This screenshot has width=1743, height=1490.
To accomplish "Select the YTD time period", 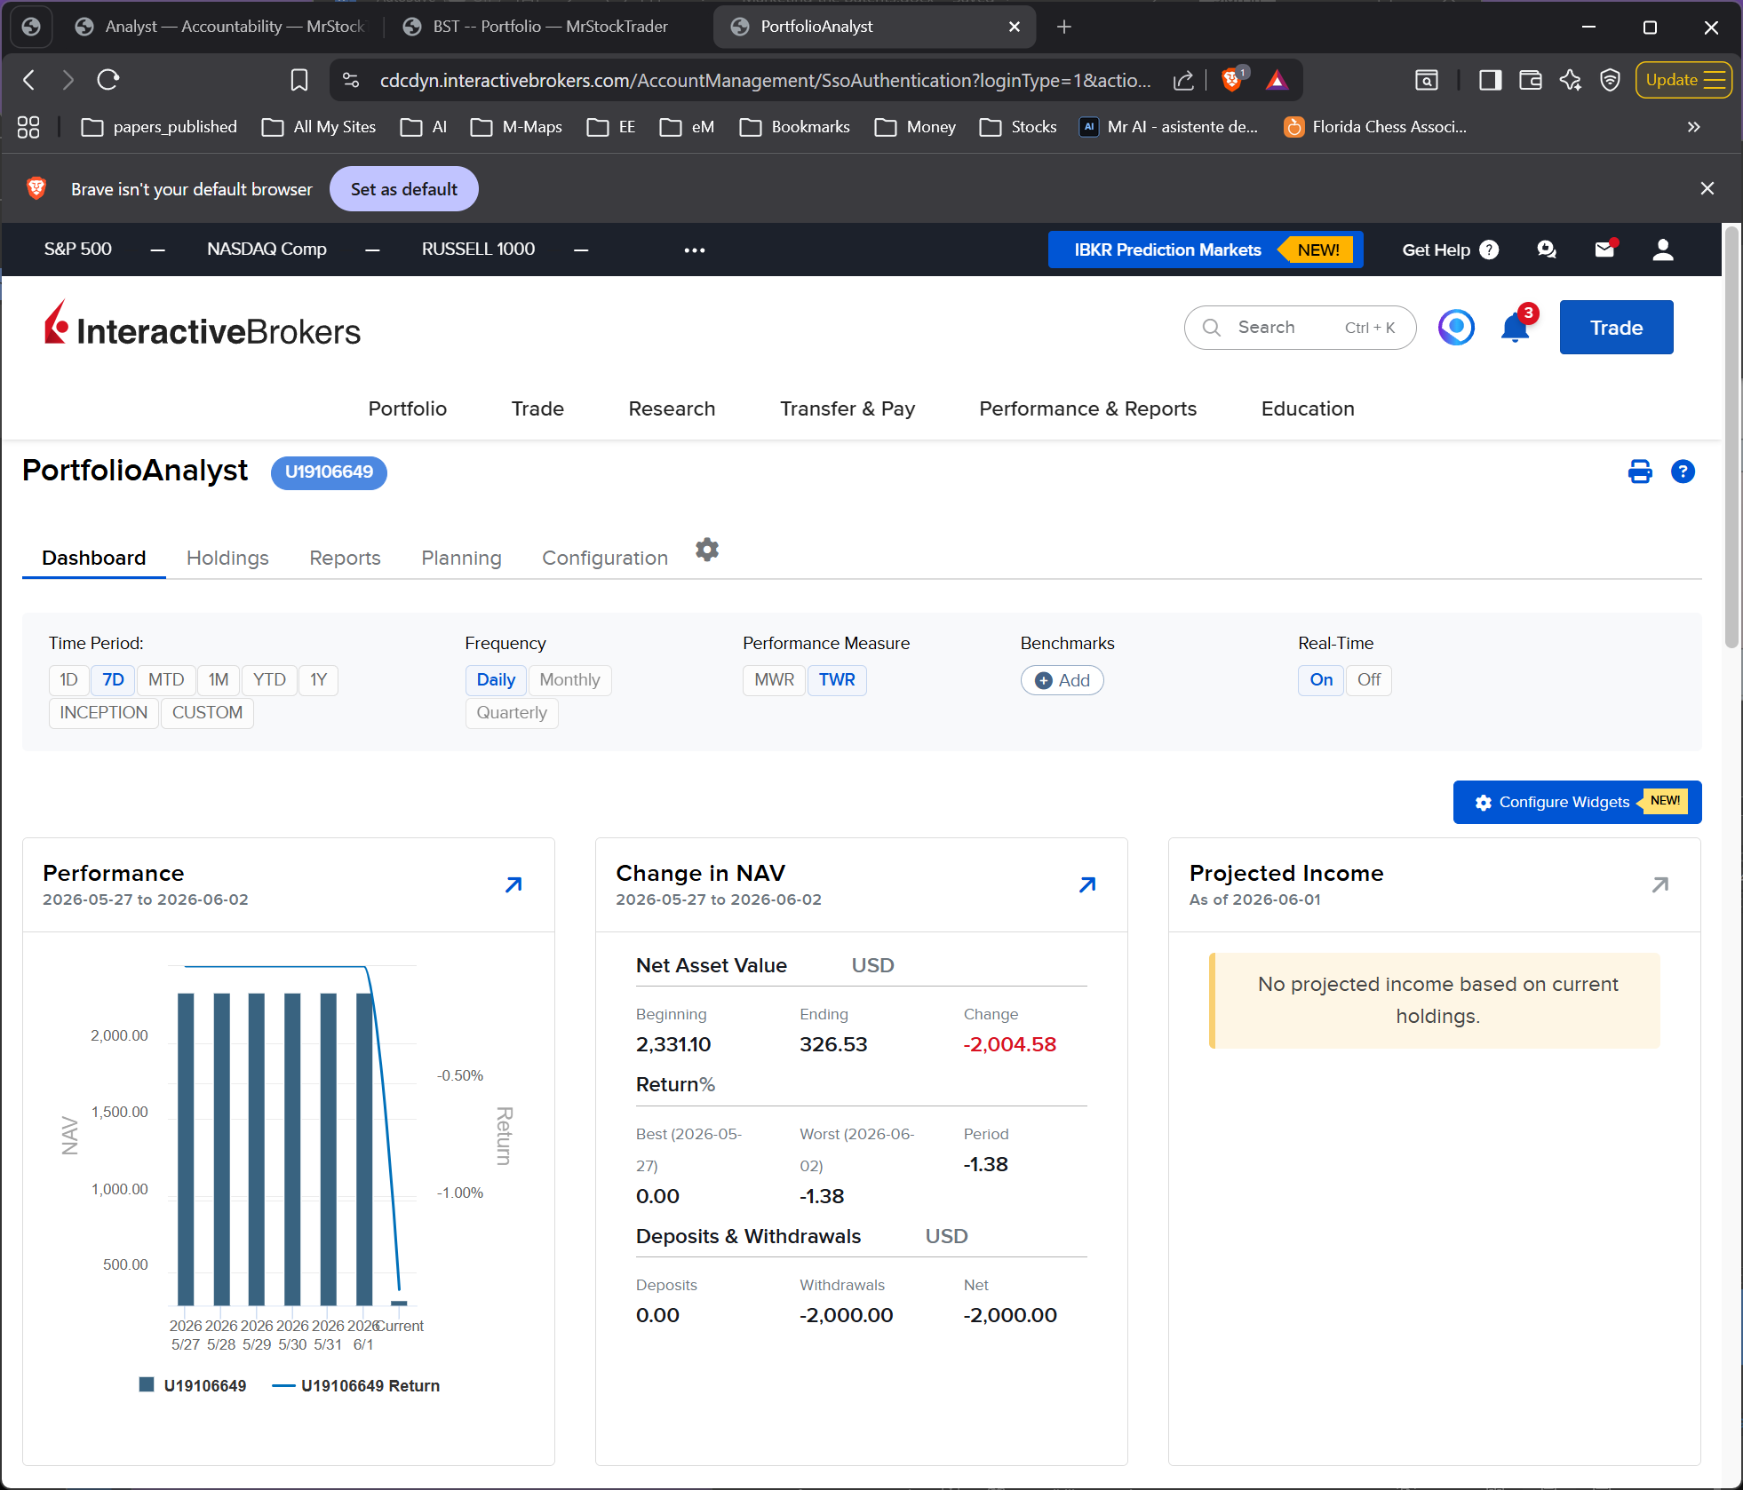I will click(269, 680).
